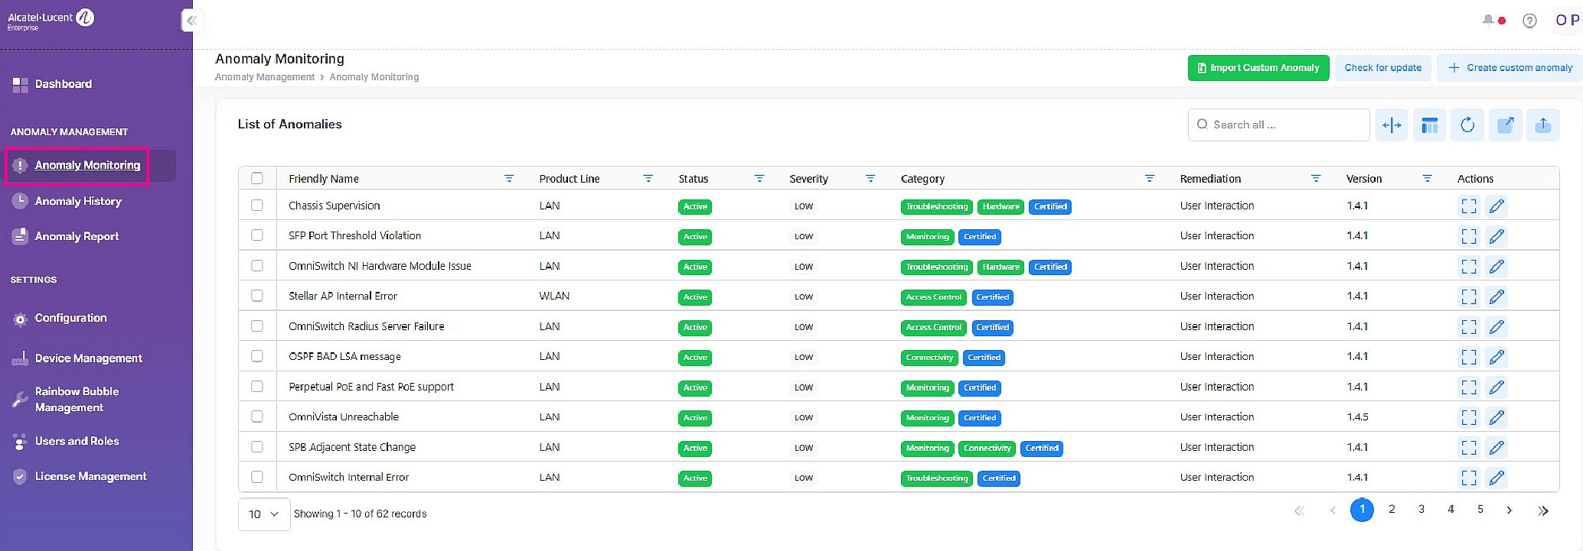
Task: Open the column chooser icon
Action: (1429, 125)
